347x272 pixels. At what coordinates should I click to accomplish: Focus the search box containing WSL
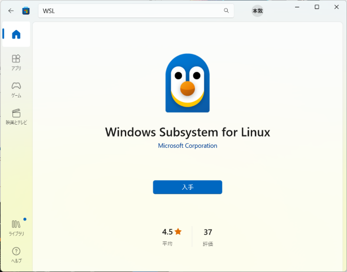point(130,11)
